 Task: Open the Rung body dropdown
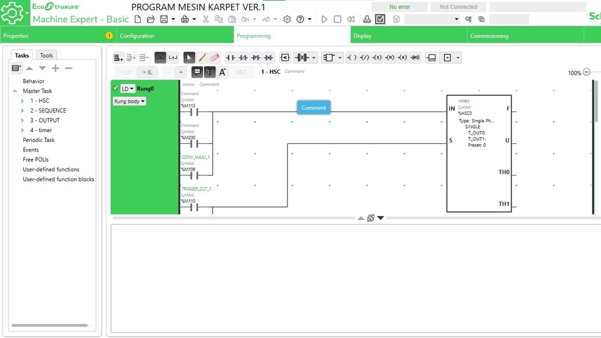point(130,101)
